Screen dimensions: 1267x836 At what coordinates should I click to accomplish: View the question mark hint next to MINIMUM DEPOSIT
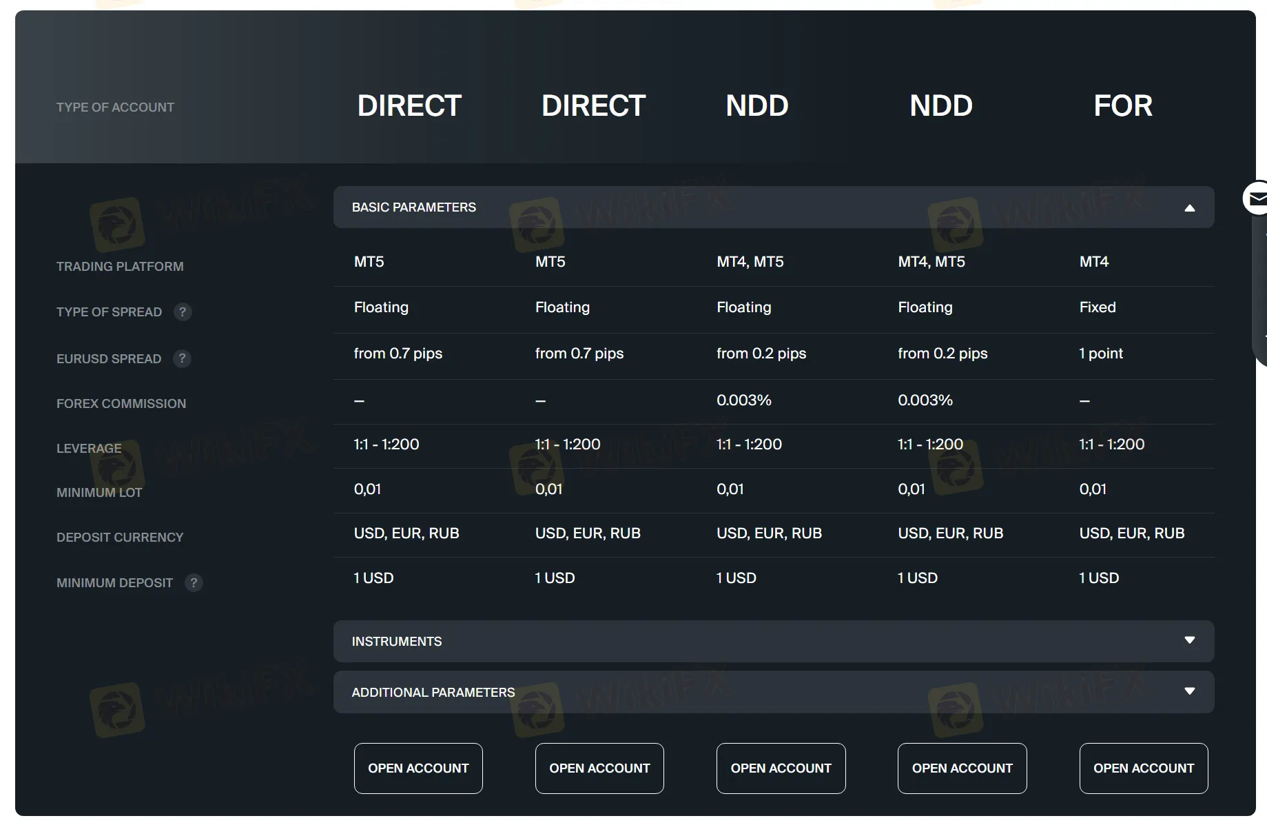click(194, 582)
